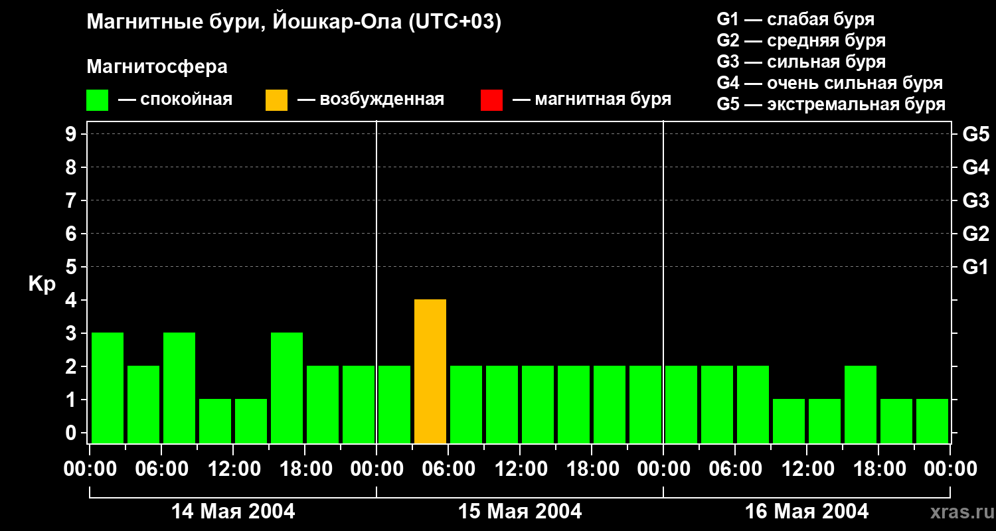
Task: Select the G1 — слабая буря line
Action: [x=795, y=19]
